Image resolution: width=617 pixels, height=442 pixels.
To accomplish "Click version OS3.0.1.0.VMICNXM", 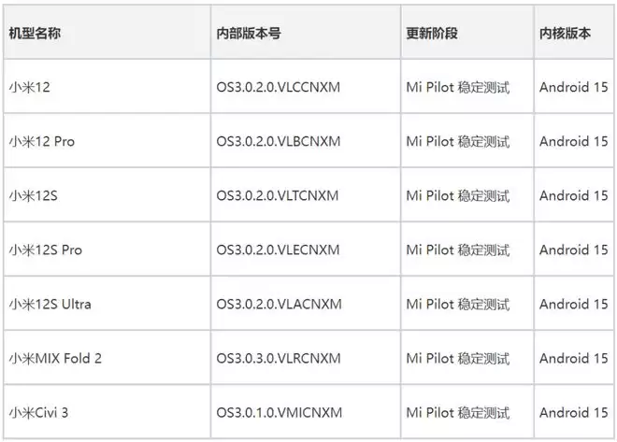I will [x=279, y=413].
